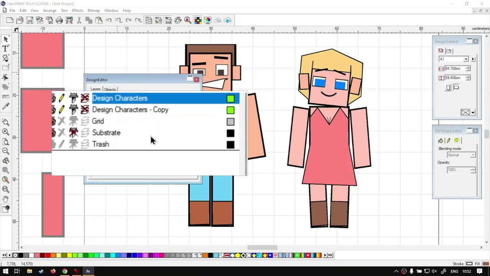This screenshot has width=490, height=276.
Task: Click the green color swatch of Design Characters layer
Action: click(230, 99)
